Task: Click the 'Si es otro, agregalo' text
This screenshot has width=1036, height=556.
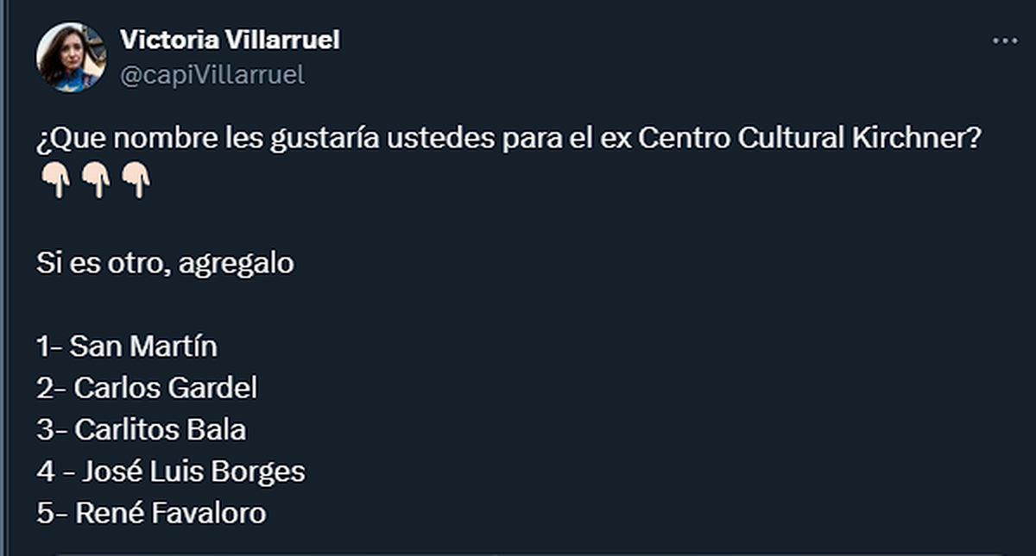Action: pos(165,263)
